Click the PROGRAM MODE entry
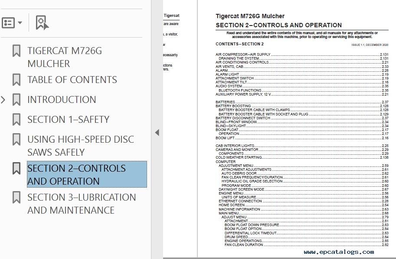The width and height of the screenshot is (396, 259). click(305, 185)
